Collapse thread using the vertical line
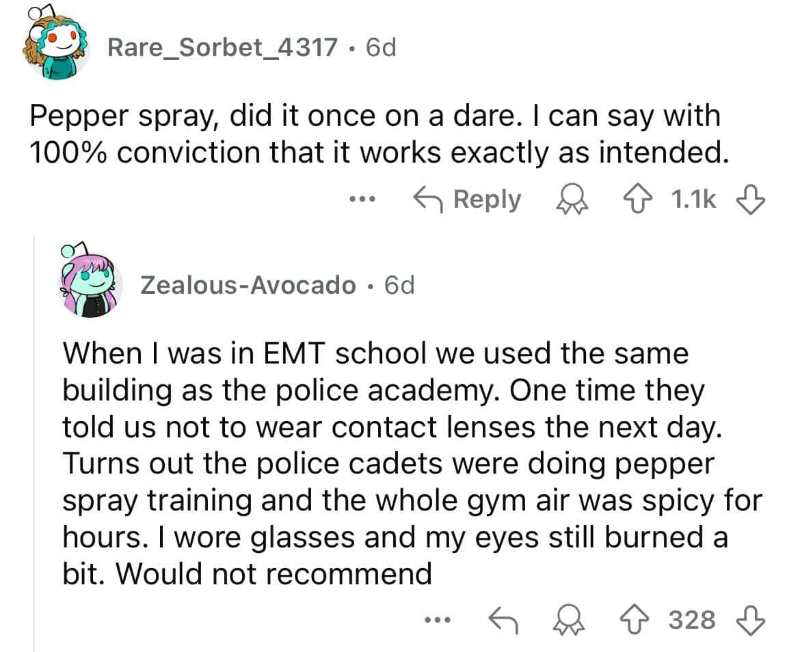Image resolution: width=800 pixels, height=652 pixels. (34, 444)
